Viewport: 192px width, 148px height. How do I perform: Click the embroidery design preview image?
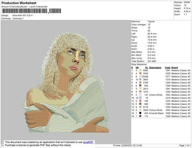[x=66, y=82]
